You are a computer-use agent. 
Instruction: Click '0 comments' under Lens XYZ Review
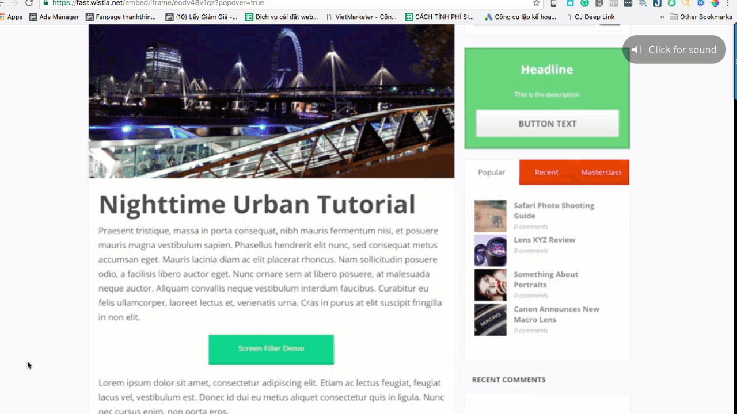point(531,251)
